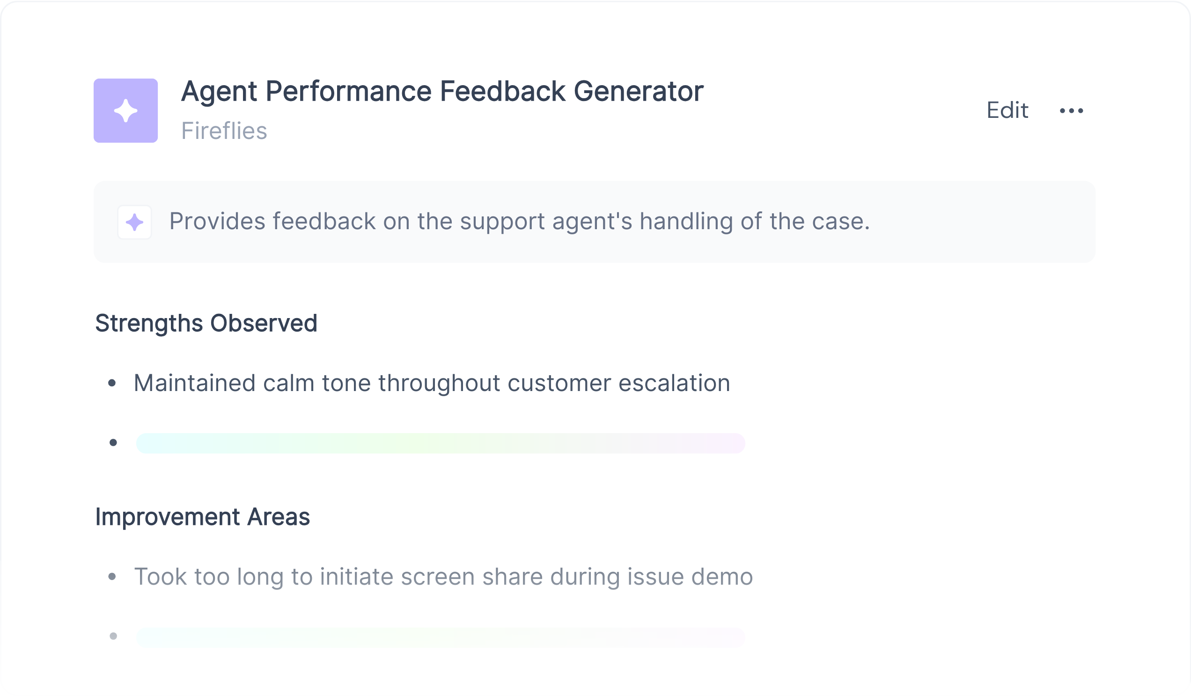The image size is (1191, 696).
Task: Open the three-dot more options menu
Action: [1071, 111]
